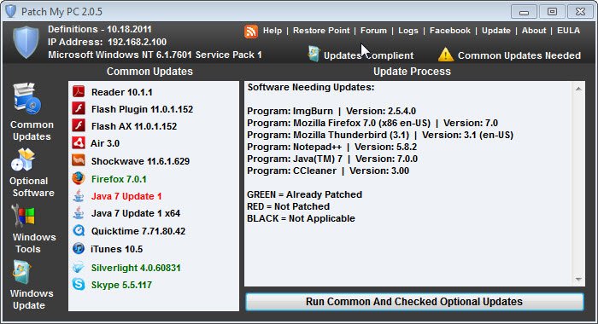The width and height of the screenshot is (598, 324).
Task: View the EULA
Action: (x=568, y=31)
